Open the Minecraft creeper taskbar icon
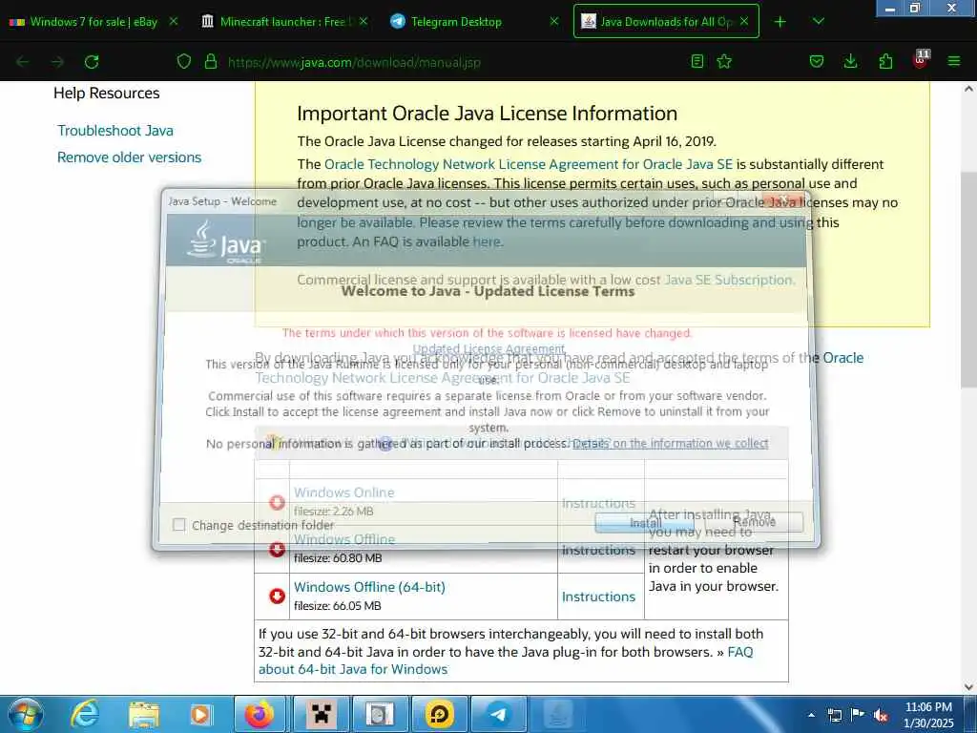Screen dimensions: 977x733 tap(321, 714)
